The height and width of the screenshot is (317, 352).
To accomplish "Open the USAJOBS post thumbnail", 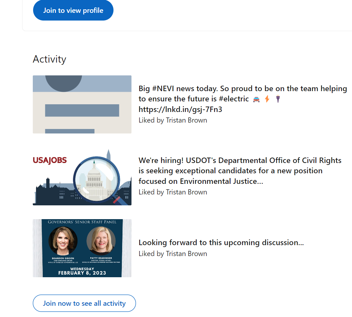I will pos(82,176).
